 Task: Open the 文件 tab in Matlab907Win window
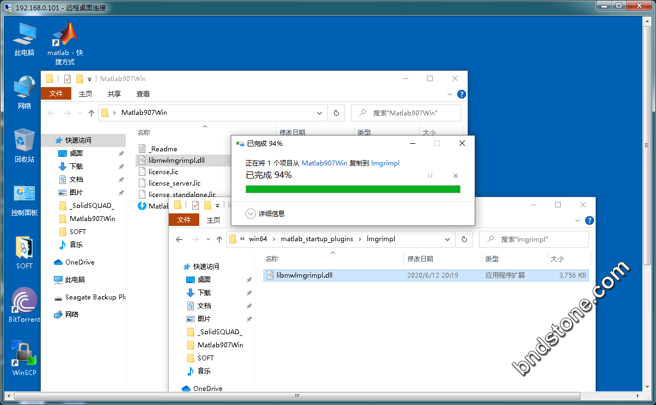pyautogui.click(x=56, y=94)
